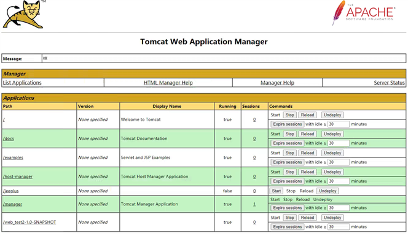408x236 pixels.
Task: Undeploy the /jeeplus application
Action: point(328,191)
